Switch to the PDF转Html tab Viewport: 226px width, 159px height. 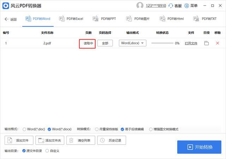(172, 19)
